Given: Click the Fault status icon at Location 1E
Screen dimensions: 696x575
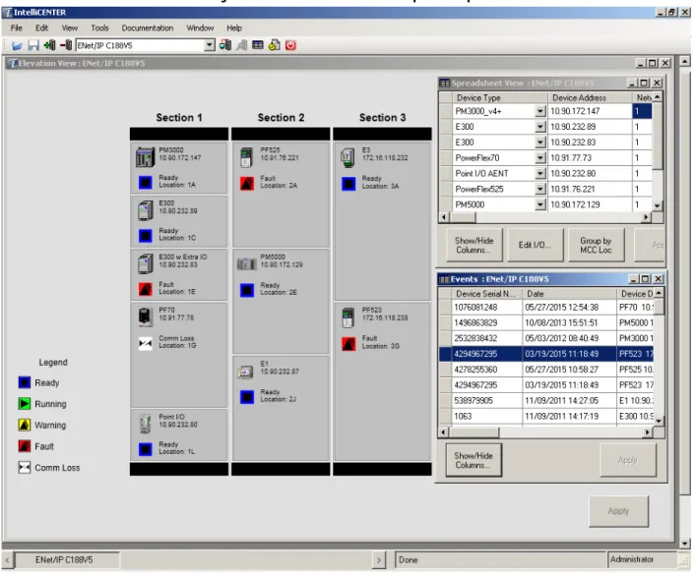Looking at the screenshot, I should point(146,290).
